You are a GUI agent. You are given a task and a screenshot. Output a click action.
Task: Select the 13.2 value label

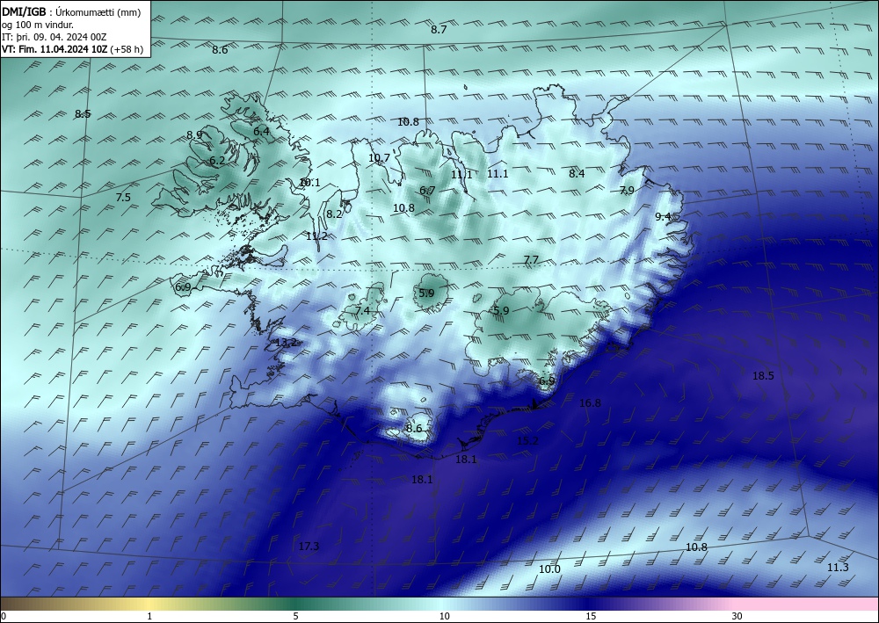point(286,343)
